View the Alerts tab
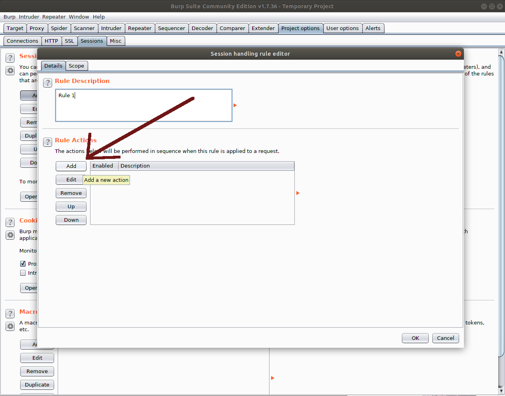 coord(373,28)
